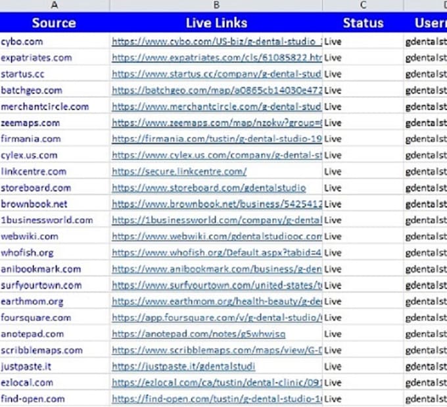Select the zeemaps.com source cell

coord(55,123)
